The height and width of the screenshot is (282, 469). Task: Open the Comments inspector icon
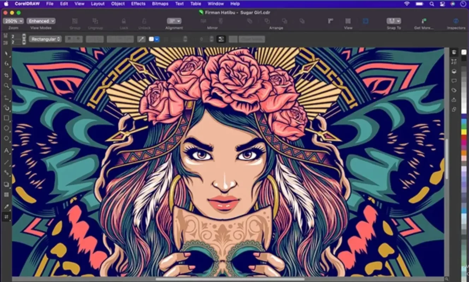(454, 81)
